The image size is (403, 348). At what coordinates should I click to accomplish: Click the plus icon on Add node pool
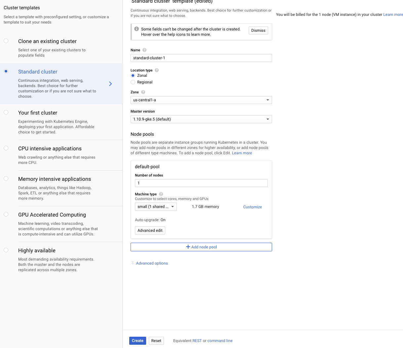pos(188,247)
